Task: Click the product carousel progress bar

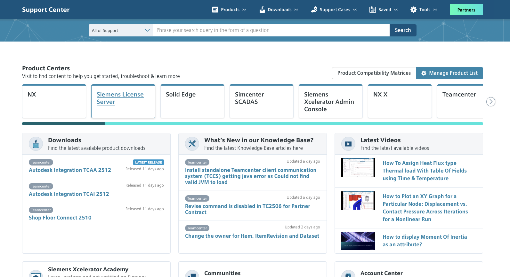Action: (x=253, y=124)
